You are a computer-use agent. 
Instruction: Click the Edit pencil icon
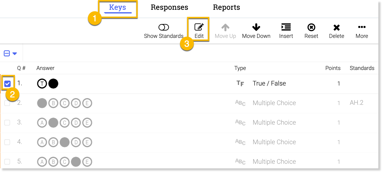coord(199,27)
